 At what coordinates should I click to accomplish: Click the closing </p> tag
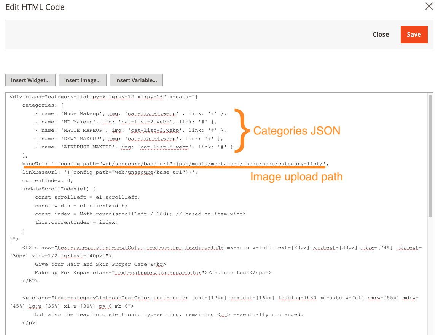coord(29,323)
